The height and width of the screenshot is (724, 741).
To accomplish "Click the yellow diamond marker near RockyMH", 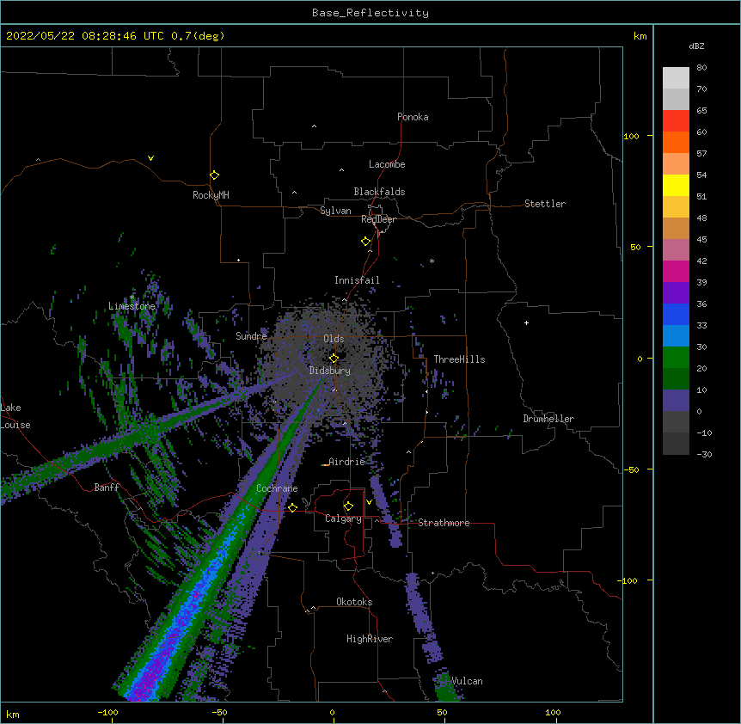I will coord(214,175).
